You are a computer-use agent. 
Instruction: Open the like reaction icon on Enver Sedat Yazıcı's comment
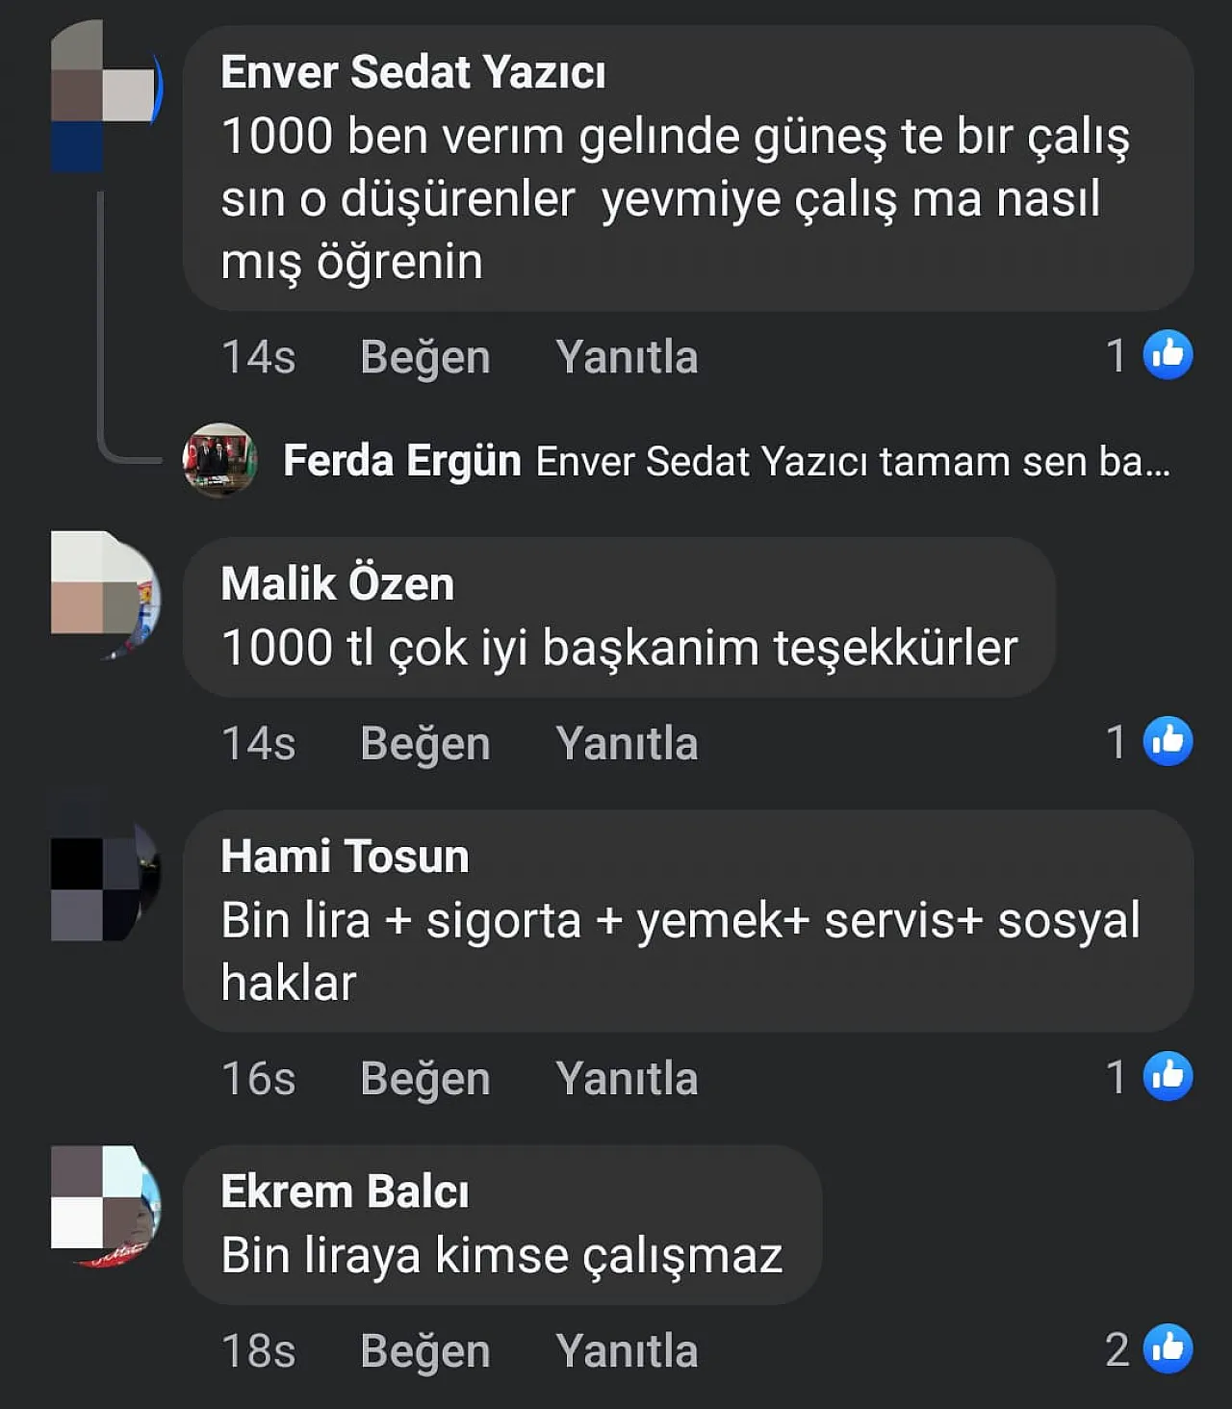click(1168, 355)
